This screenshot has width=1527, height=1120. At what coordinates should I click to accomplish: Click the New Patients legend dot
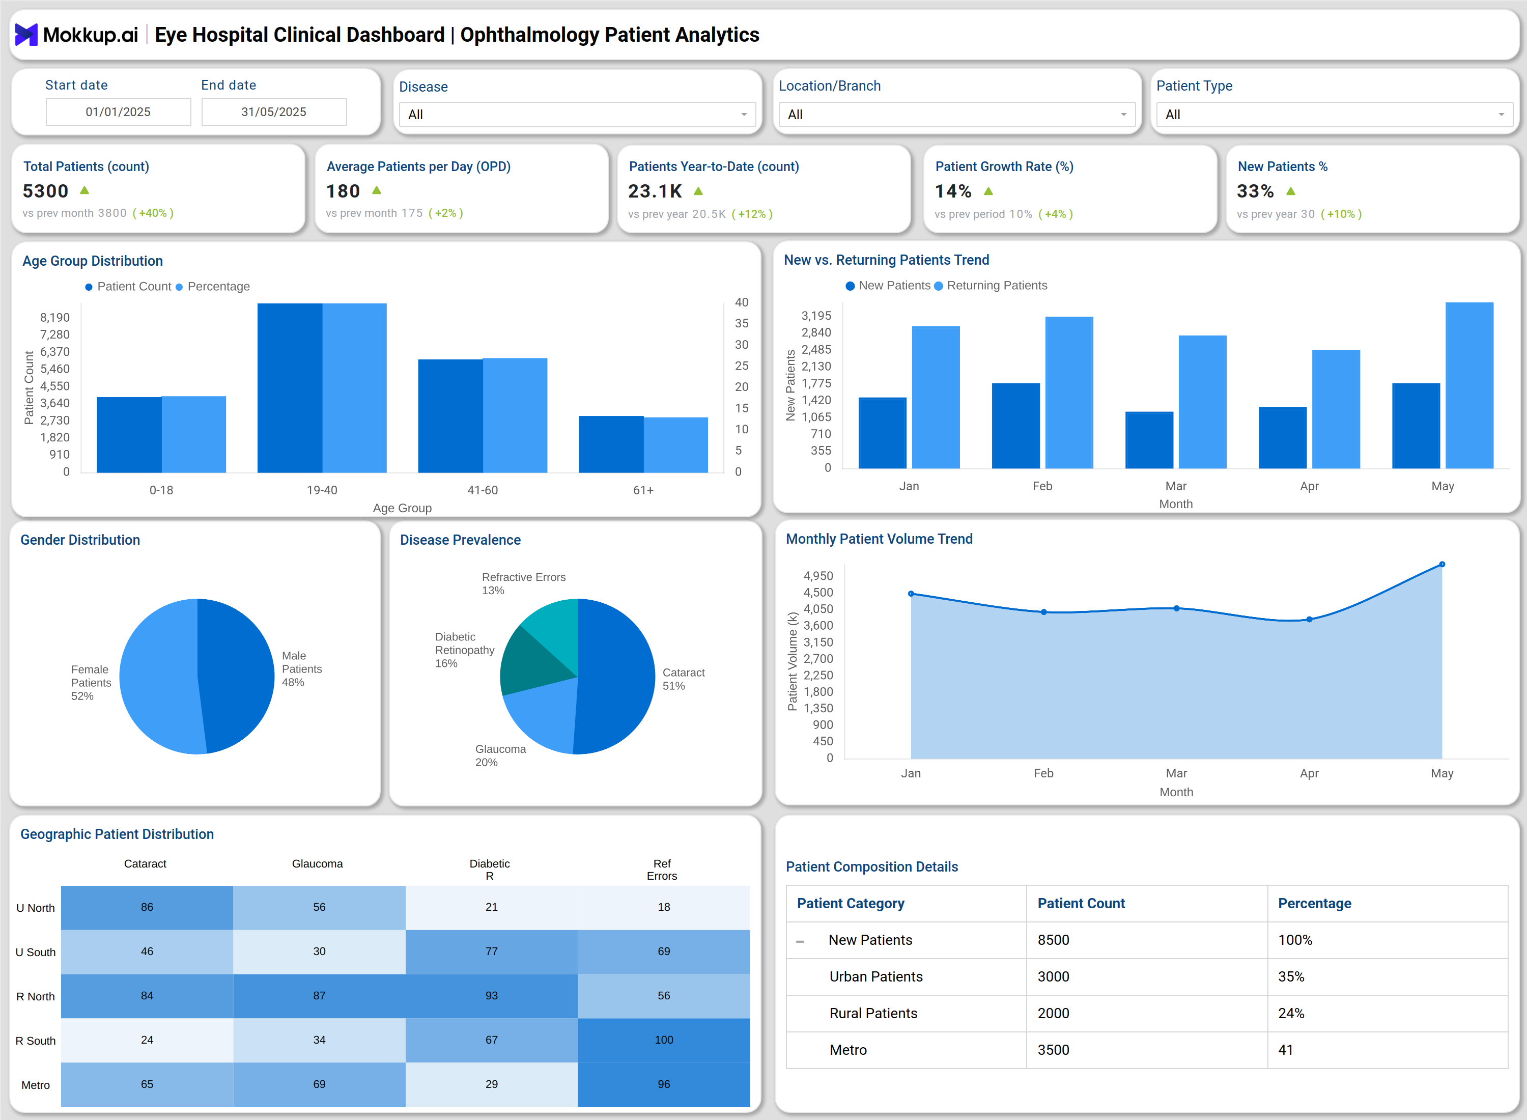(x=850, y=286)
